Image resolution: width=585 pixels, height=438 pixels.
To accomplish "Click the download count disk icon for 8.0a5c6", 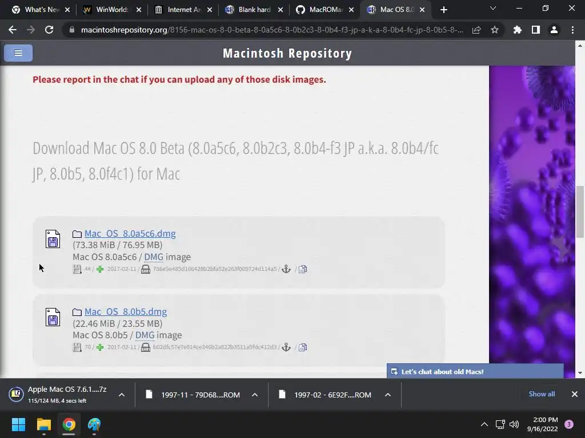I will (x=77, y=269).
